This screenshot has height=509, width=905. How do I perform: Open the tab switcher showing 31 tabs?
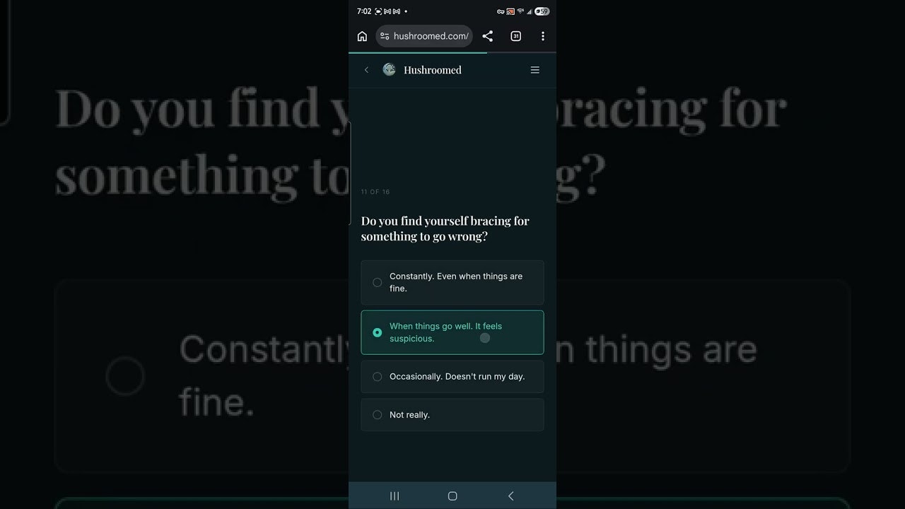(516, 36)
